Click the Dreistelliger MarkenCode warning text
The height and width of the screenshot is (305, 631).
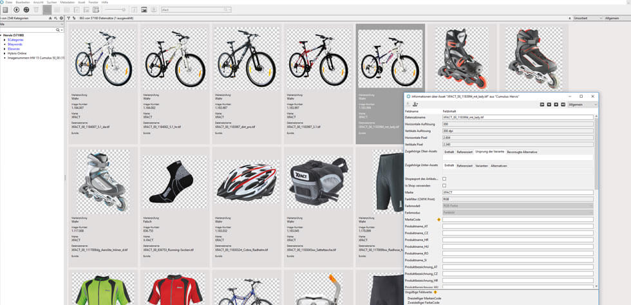coord(424,299)
